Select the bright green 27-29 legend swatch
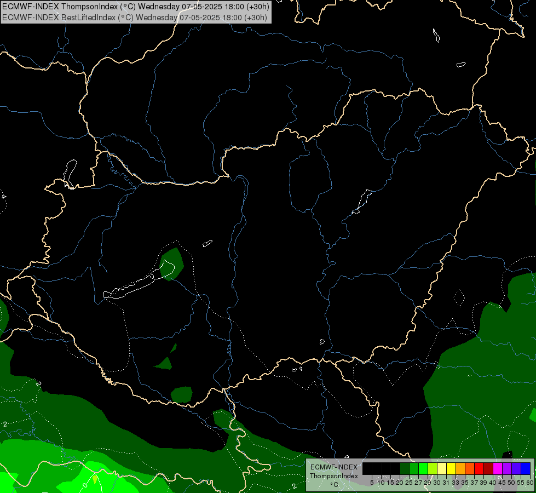This screenshot has width=536, height=493. [424, 468]
